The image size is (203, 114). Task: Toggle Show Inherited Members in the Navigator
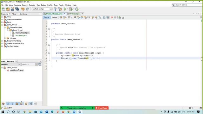click(x=3, y=104)
